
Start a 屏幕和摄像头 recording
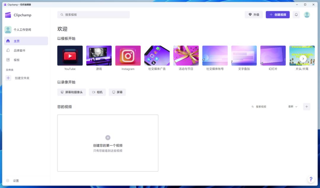point(71,92)
